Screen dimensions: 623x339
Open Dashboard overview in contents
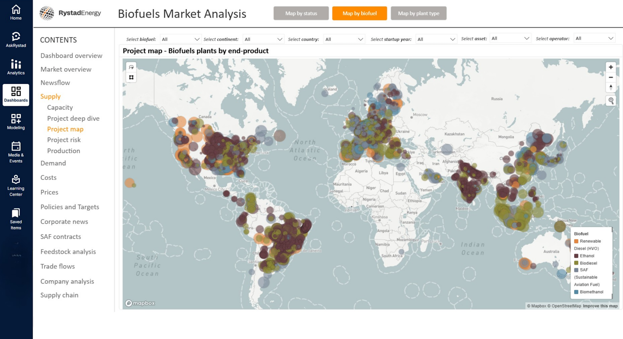(x=71, y=56)
